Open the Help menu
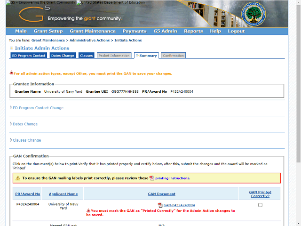The height and width of the screenshot is (226, 301). [215, 31]
